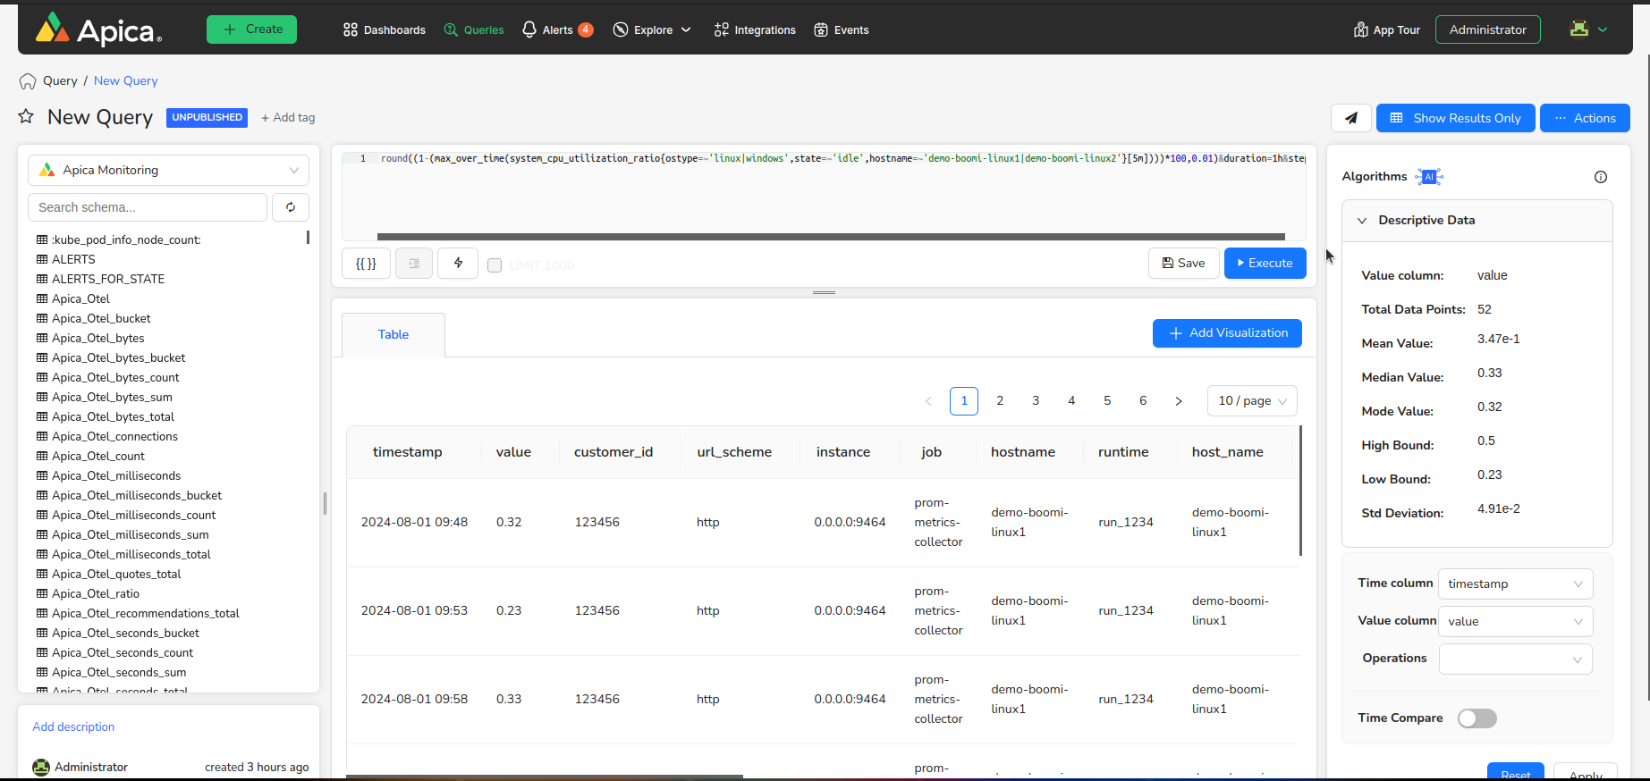Click the curly braces parameter button
The height and width of the screenshot is (781, 1650).
click(x=366, y=264)
